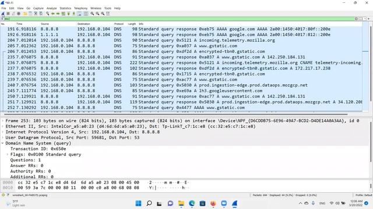Screen dimensions: 373x209
Task: Click the dns display filter field
Action: (x=178, y=19)
